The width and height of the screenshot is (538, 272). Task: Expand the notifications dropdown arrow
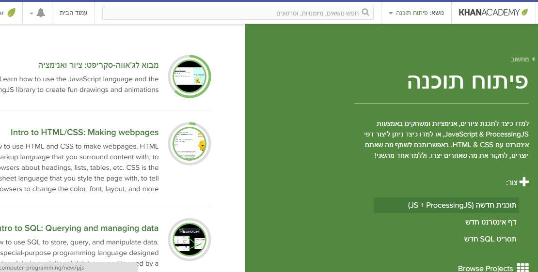point(32,14)
